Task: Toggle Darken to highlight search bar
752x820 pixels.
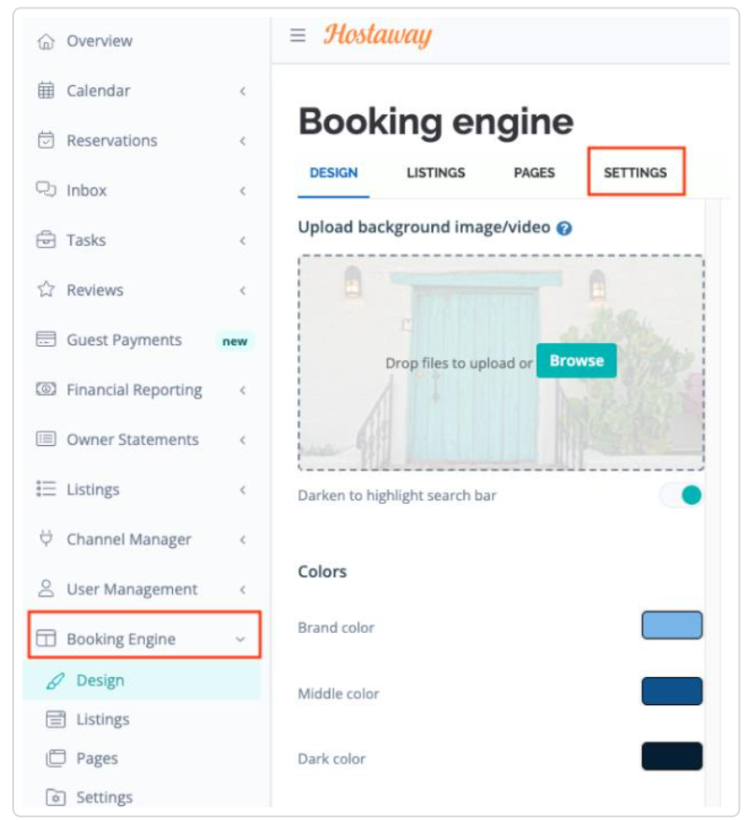Action: [680, 495]
